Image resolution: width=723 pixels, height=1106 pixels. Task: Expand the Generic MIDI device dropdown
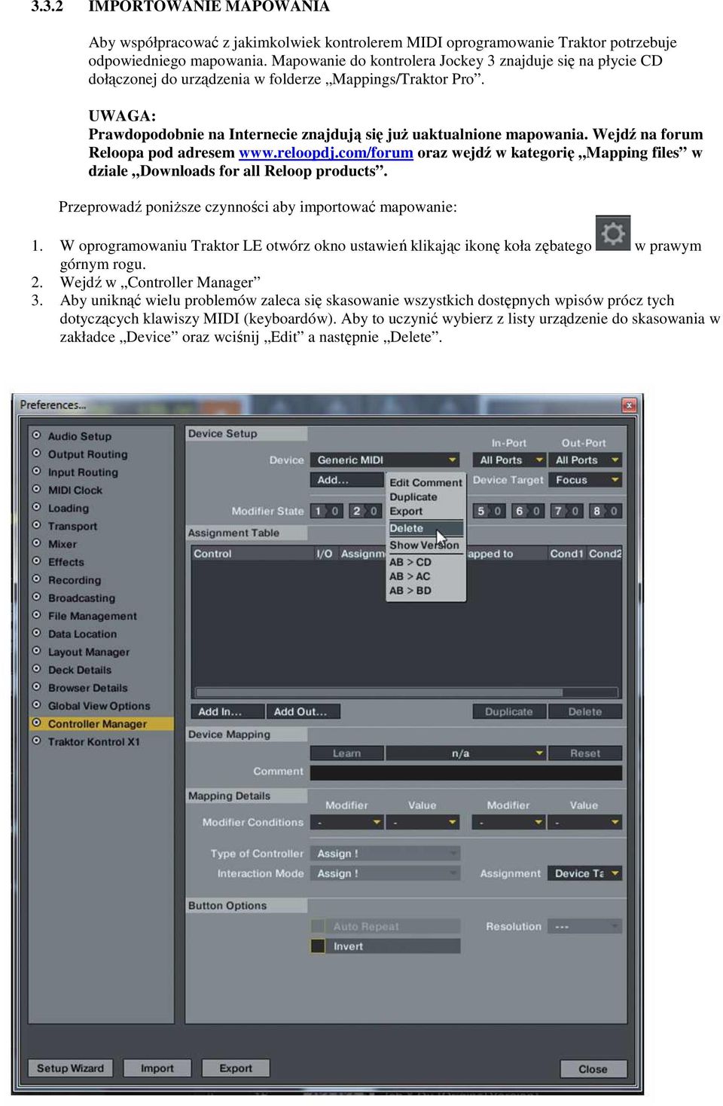[385, 460]
